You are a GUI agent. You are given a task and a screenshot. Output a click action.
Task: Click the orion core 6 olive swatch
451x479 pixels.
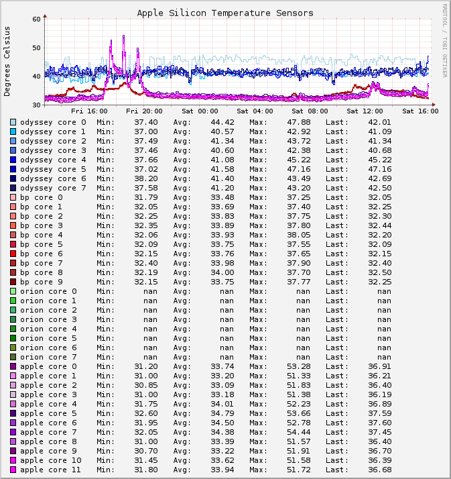tap(13, 348)
